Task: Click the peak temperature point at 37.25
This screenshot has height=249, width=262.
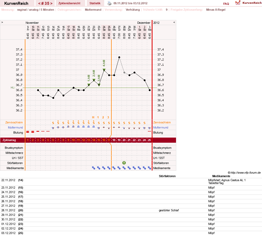Action: (x=119, y=57)
